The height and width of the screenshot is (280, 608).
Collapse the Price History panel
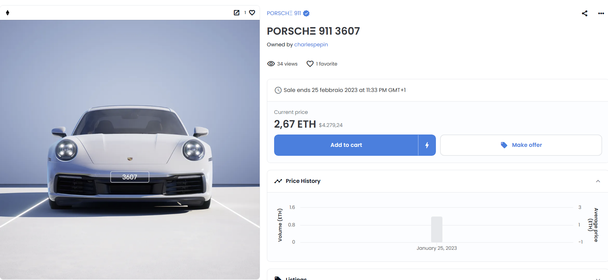(x=598, y=181)
